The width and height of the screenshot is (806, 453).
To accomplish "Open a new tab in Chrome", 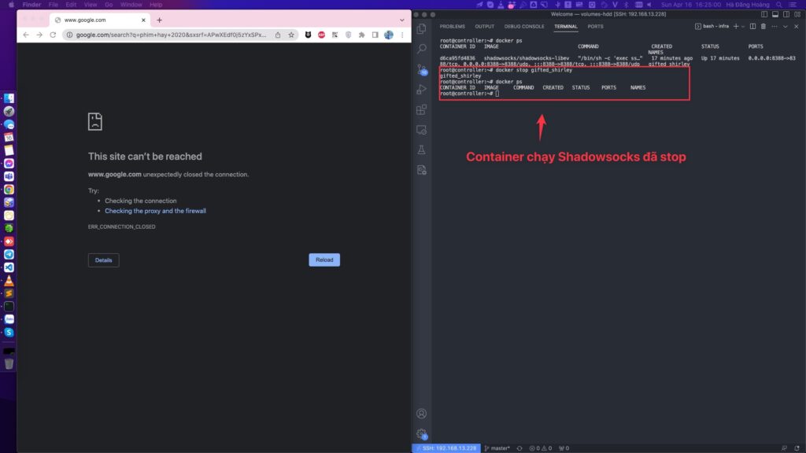I will coord(159,20).
